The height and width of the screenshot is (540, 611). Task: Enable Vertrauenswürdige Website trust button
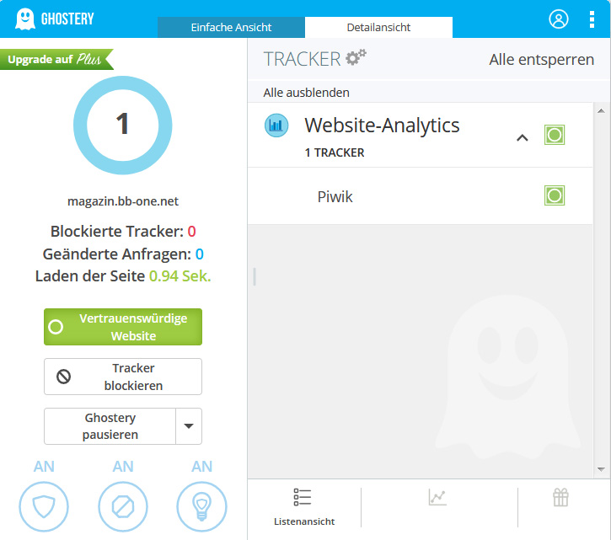click(x=123, y=327)
